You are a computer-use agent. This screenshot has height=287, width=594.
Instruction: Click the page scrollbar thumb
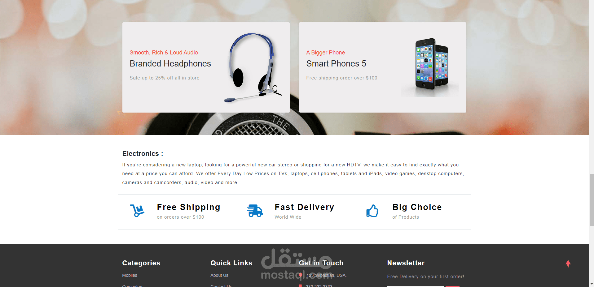pos(592,200)
